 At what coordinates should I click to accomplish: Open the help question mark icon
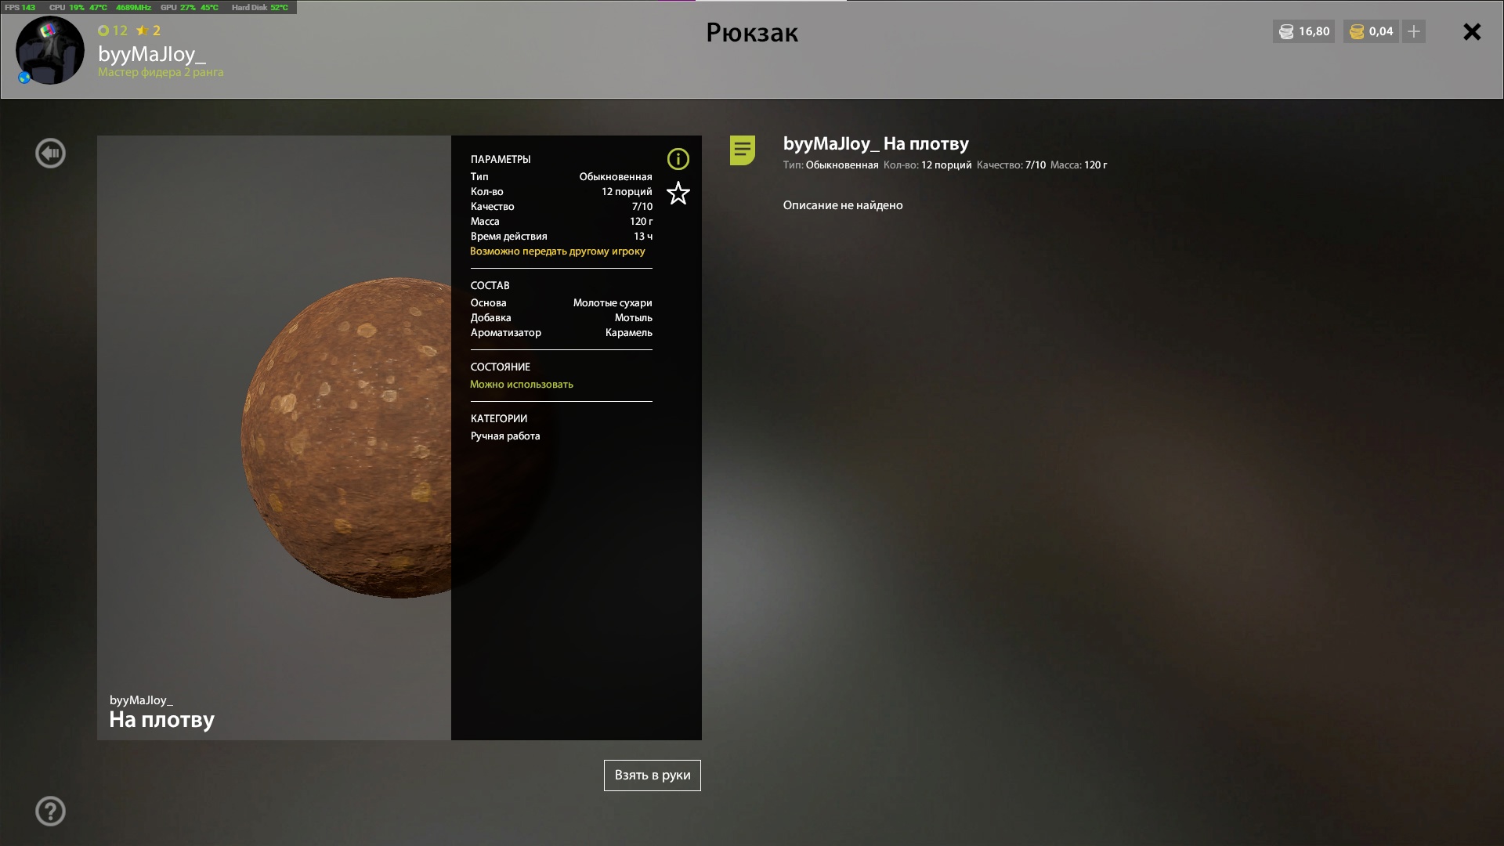[x=50, y=812]
